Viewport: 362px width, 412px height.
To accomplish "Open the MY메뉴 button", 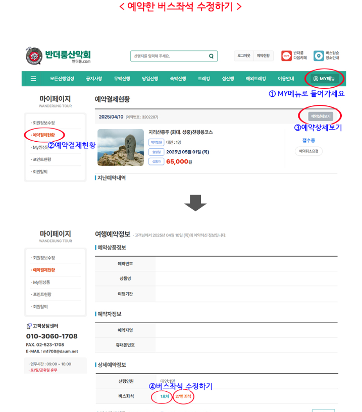I will point(324,79).
